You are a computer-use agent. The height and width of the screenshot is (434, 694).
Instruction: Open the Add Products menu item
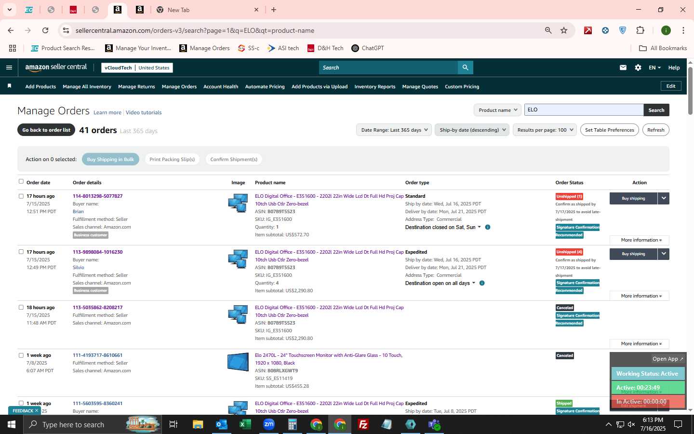click(x=40, y=87)
